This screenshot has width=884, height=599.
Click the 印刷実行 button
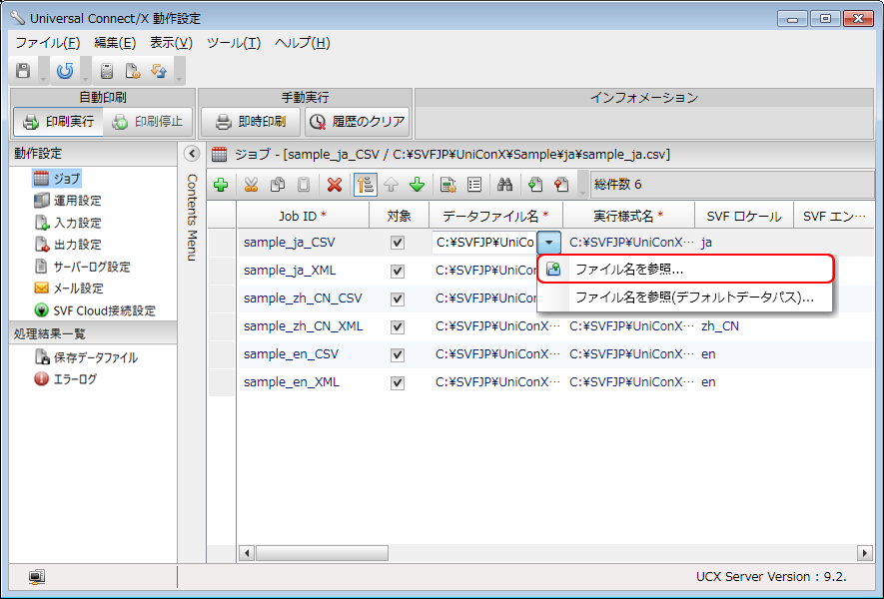click(x=59, y=121)
